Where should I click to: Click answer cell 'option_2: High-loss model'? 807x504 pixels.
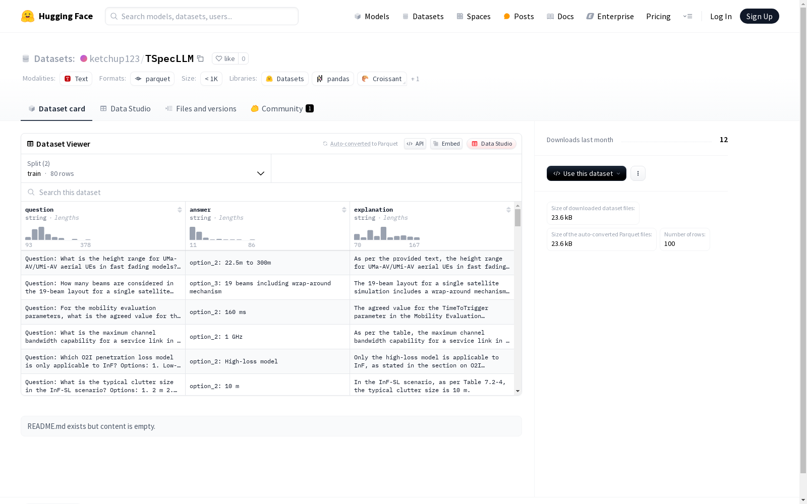coord(267,361)
